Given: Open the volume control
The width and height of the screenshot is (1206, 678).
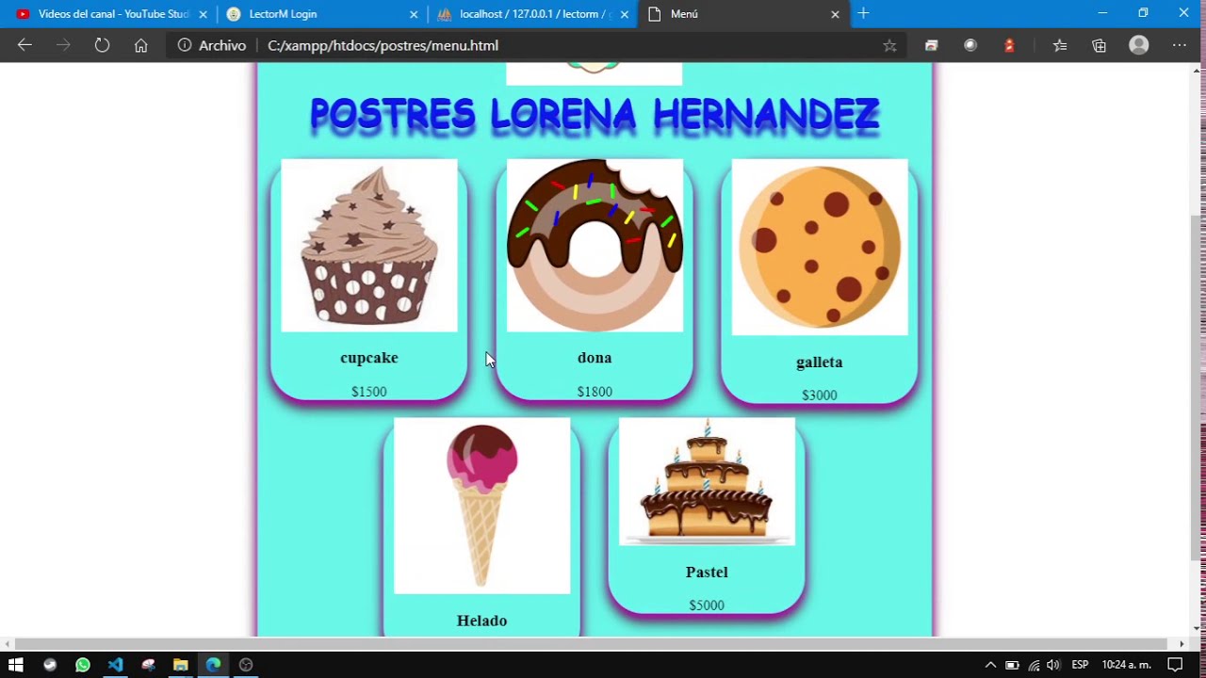Looking at the screenshot, I should coord(1053,665).
